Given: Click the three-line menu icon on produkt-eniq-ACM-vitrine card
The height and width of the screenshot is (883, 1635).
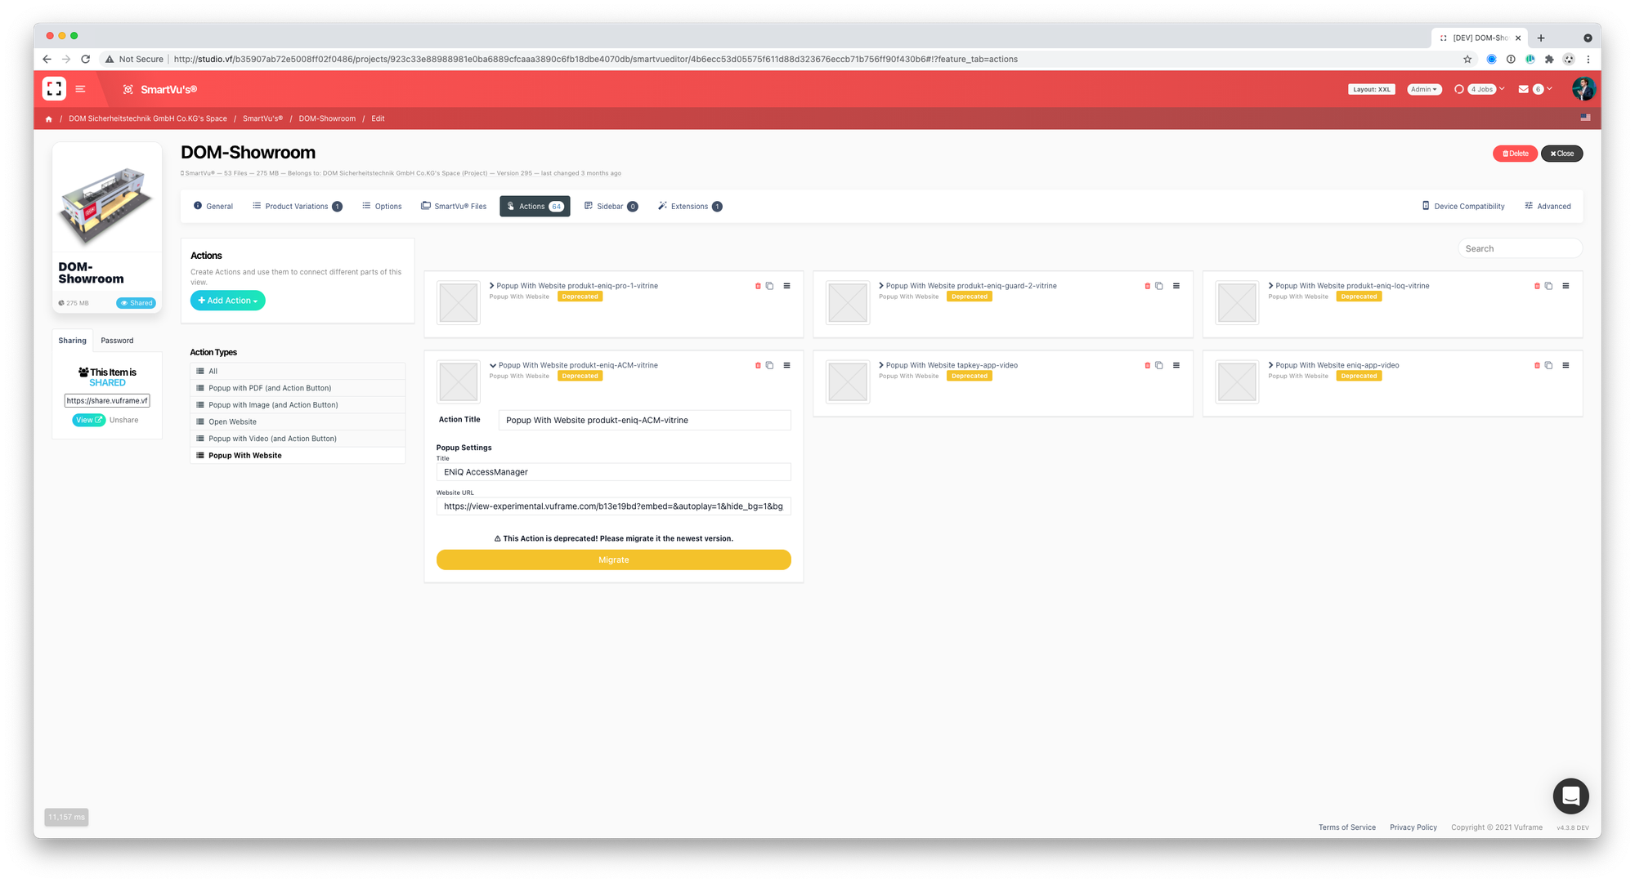Looking at the screenshot, I should point(787,365).
